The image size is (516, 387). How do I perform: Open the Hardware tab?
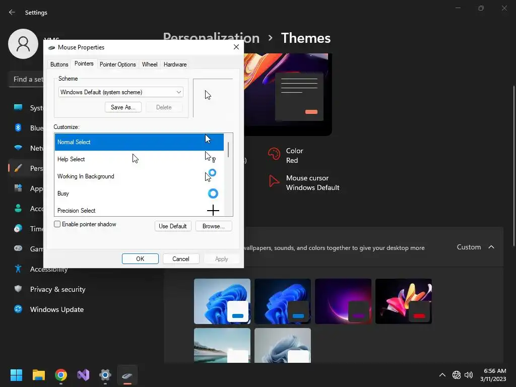pyautogui.click(x=175, y=64)
